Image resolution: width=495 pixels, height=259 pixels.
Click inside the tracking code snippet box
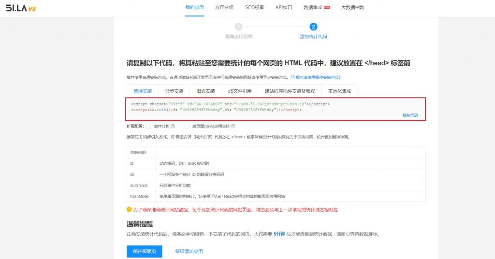276,109
